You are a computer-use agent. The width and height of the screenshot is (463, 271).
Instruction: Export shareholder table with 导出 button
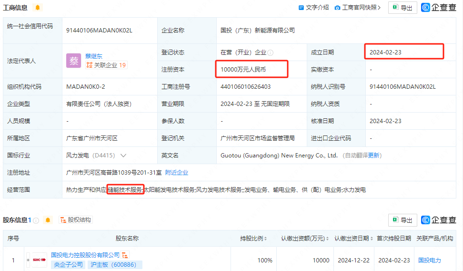403,220
